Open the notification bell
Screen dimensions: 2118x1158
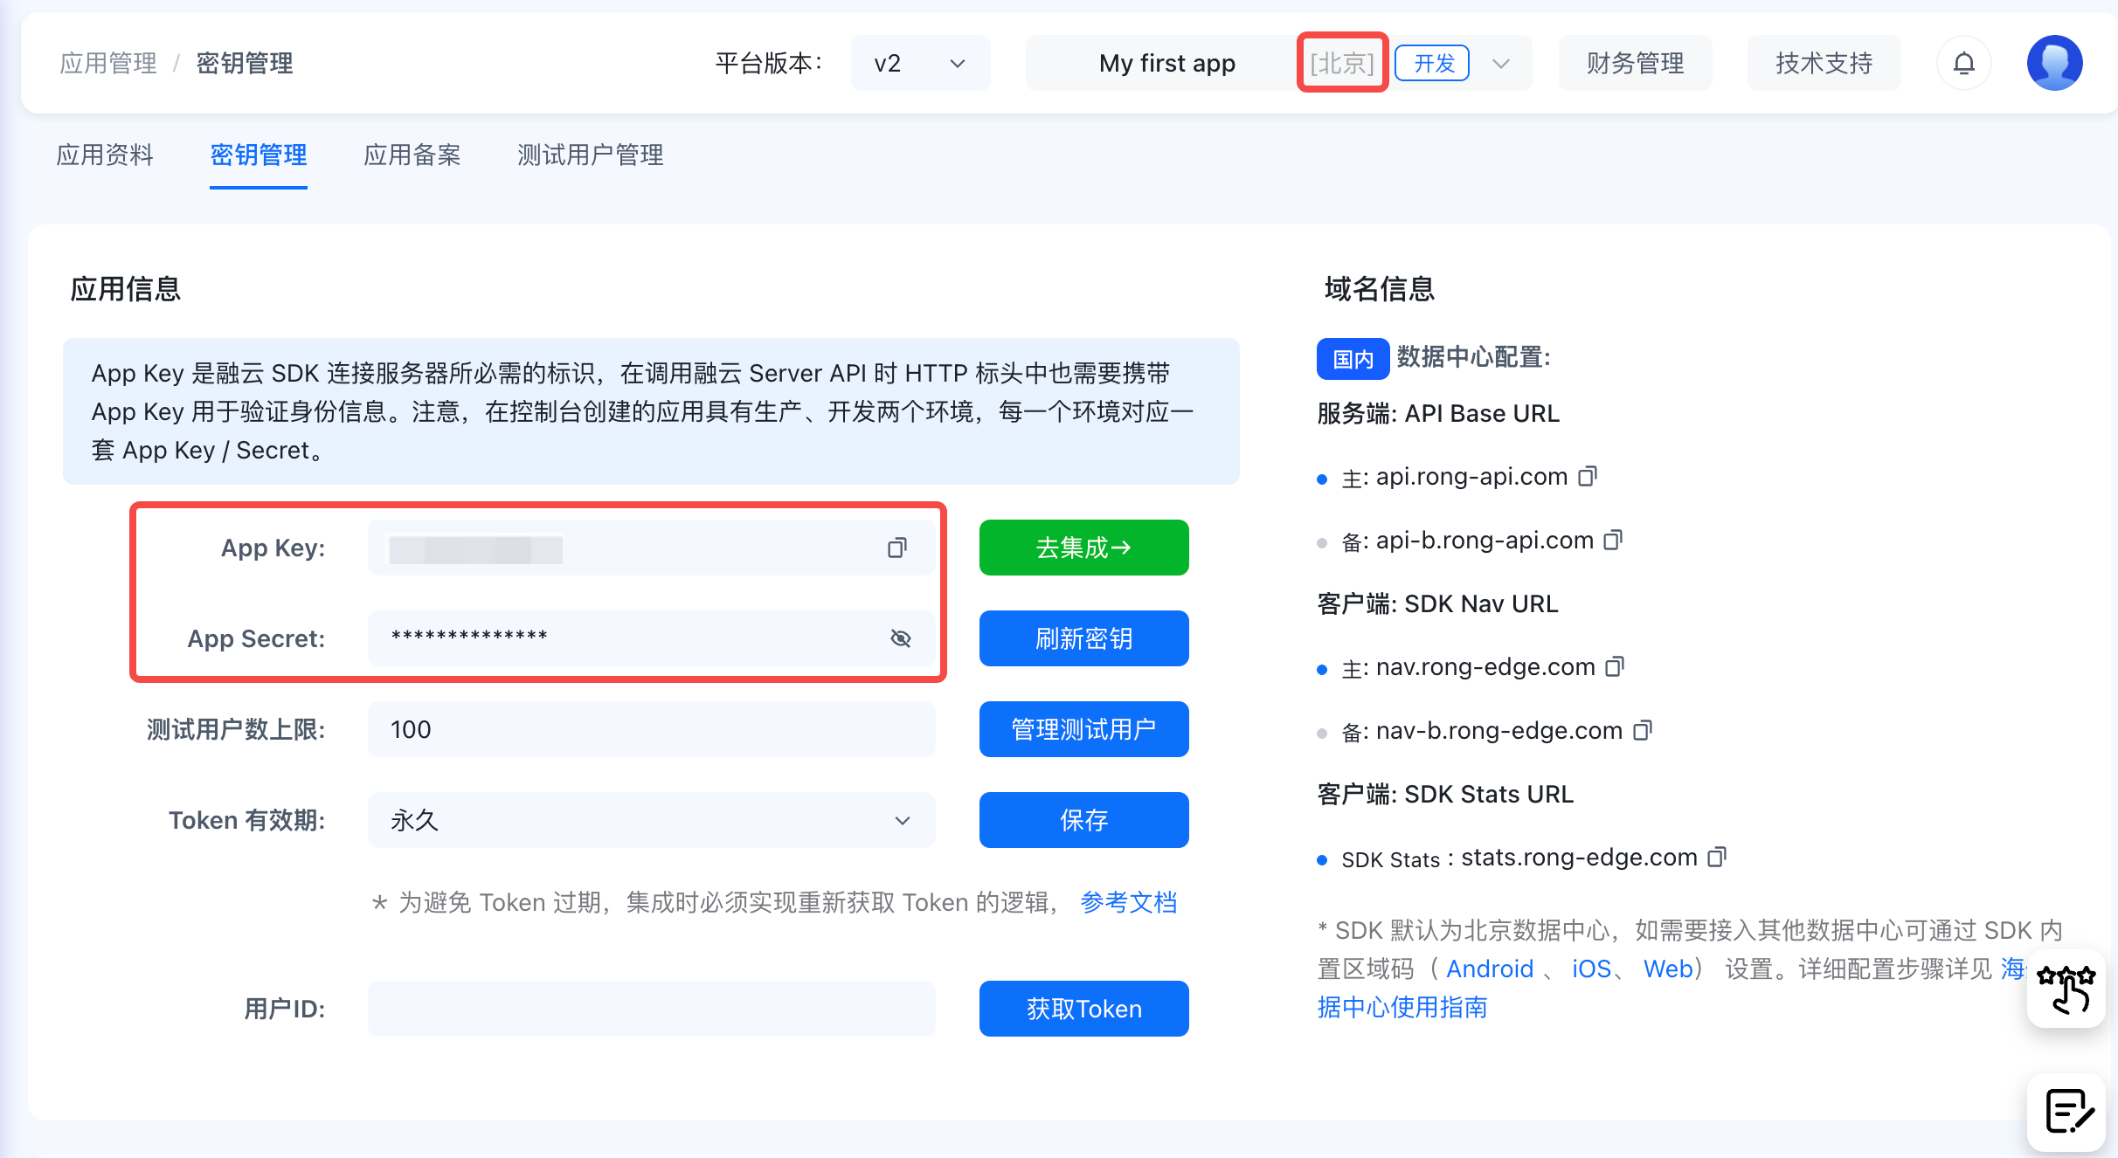(1963, 63)
